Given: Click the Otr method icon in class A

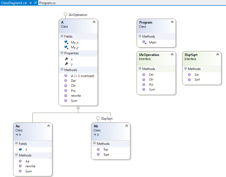Looking at the screenshot, I should (x=66, y=86).
